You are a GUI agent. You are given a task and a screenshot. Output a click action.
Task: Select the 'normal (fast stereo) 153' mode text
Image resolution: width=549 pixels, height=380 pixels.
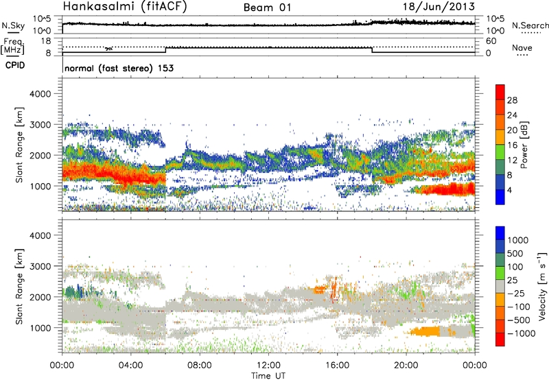119,68
